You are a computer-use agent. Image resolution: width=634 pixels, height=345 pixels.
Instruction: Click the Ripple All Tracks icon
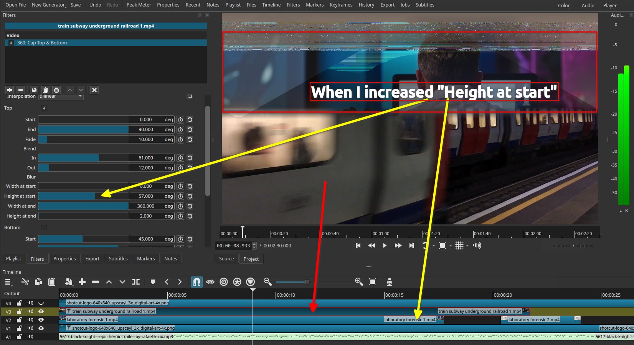(x=237, y=282)
